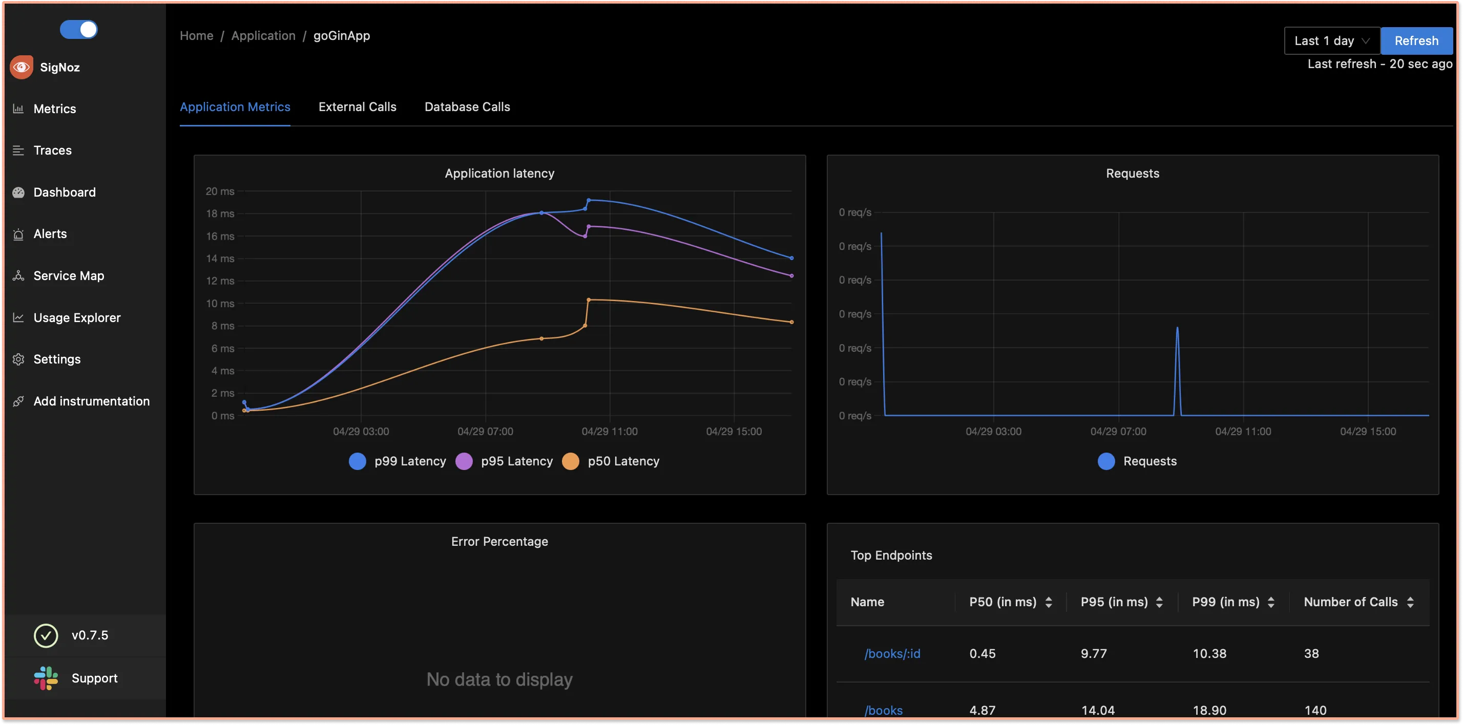The width and height of the screenshot is (1463, 725).
Task: Click the p99 peak point on latency chart
Action: [x=589, y=200]
